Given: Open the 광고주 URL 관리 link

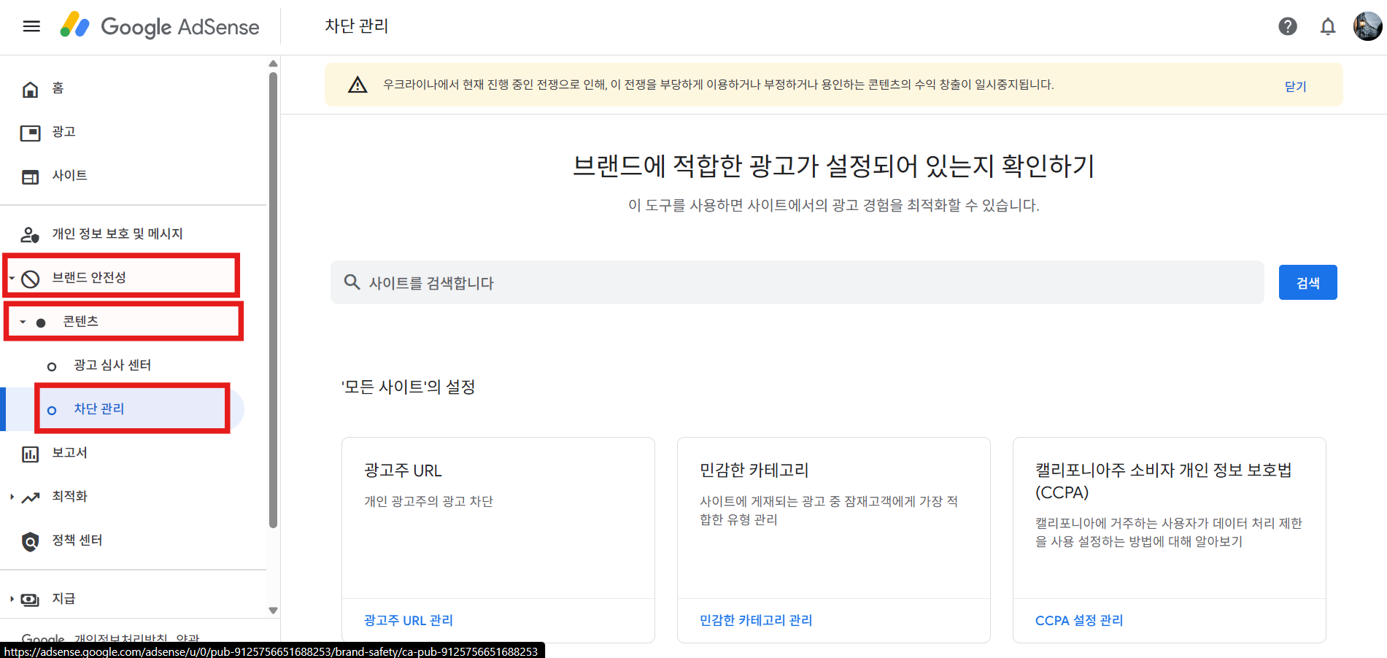Looking at the screenshot, I should point(409,620).
